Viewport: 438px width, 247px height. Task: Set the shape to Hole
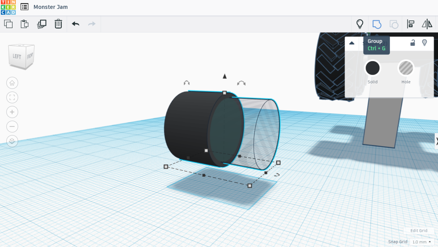[406, 68]
